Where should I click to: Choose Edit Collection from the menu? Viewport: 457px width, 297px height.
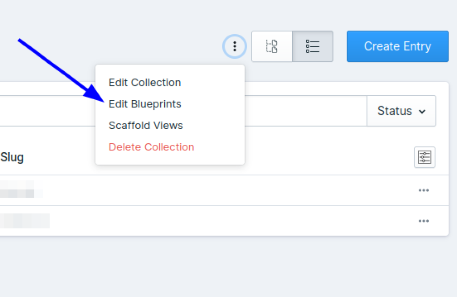(145, 82)
